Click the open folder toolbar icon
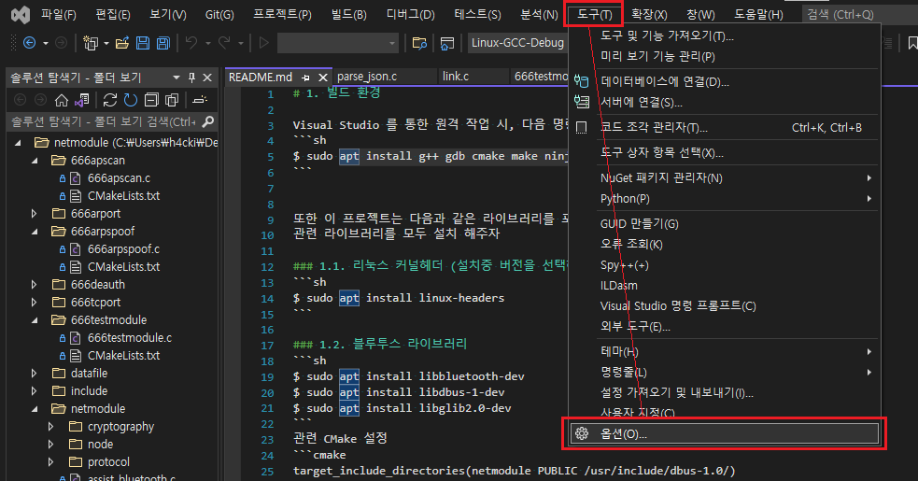The height and width of the screenshot is (481, 918). click(122, 43)
